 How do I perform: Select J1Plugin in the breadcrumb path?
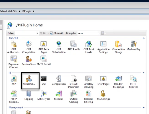point(27,11)
